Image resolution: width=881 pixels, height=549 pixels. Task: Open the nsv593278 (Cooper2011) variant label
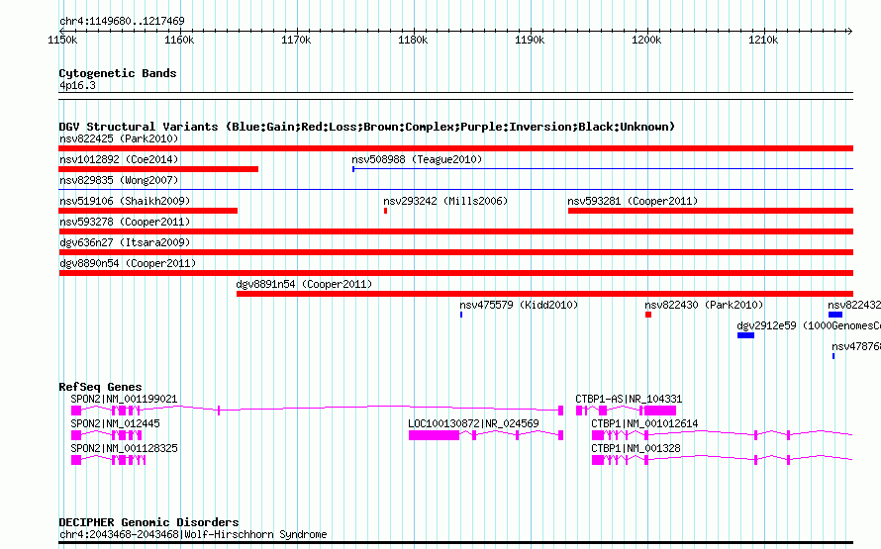125,222
